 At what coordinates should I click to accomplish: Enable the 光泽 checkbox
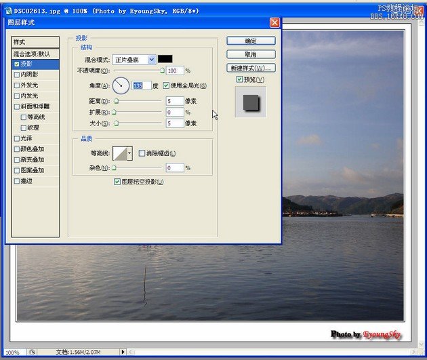click(x=17, y=138)
